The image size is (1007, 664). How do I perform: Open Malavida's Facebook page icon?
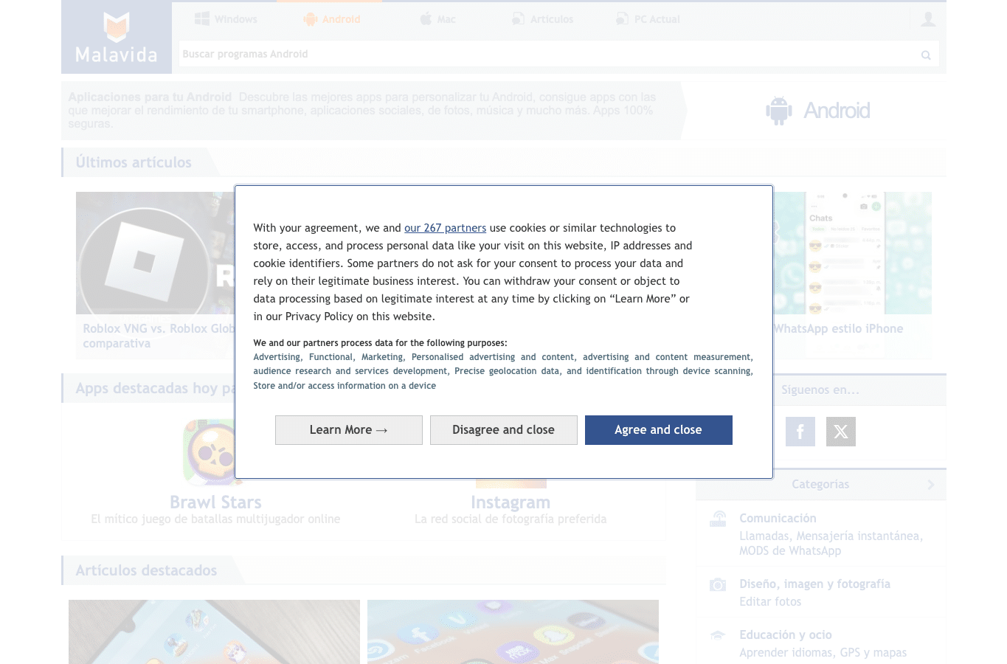pos(800,432)
